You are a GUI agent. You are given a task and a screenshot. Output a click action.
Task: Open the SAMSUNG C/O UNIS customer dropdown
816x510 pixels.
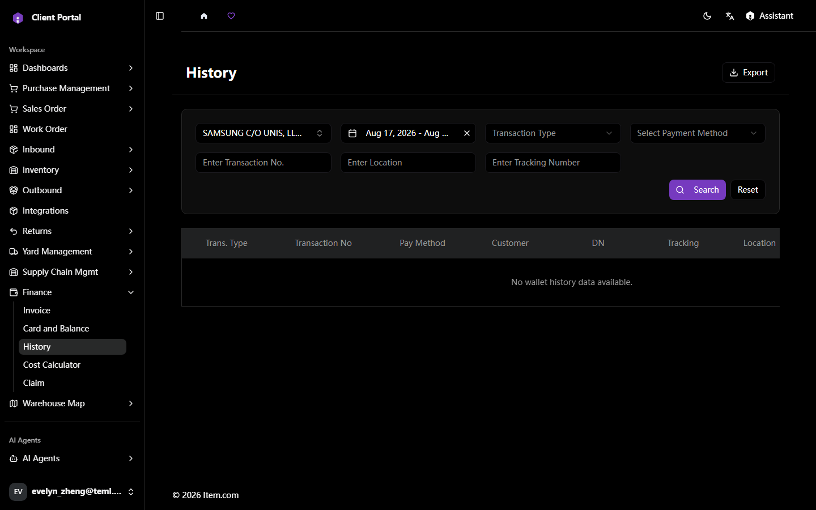[263, 133]
